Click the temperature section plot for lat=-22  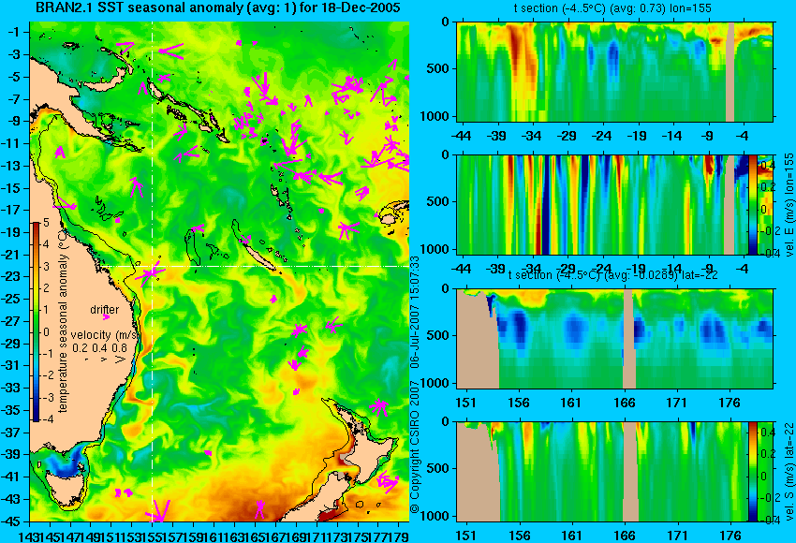(x=615, y=339)
